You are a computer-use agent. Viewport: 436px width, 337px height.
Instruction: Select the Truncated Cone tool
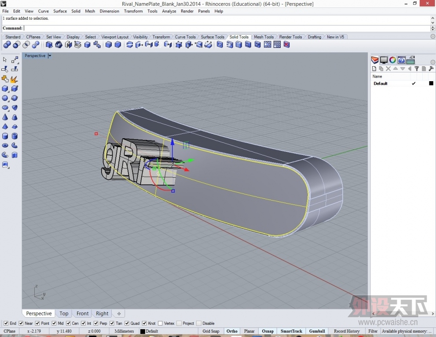pos(15,117)
